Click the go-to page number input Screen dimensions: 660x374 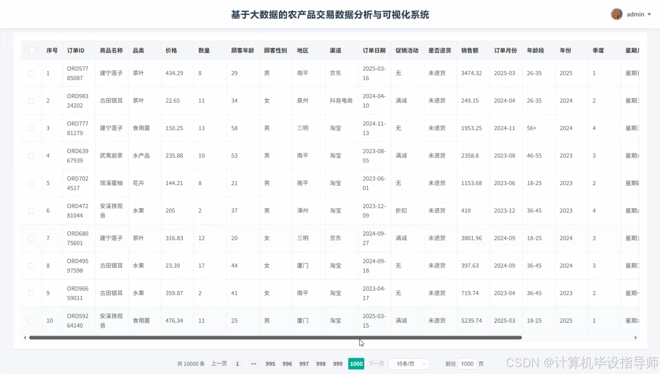coord(467,364)
